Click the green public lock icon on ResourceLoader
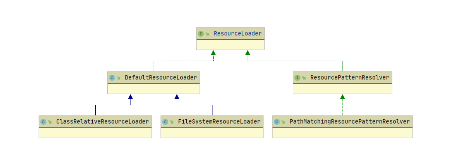Screen dimensions: 464x165 [x=207, y=34]
